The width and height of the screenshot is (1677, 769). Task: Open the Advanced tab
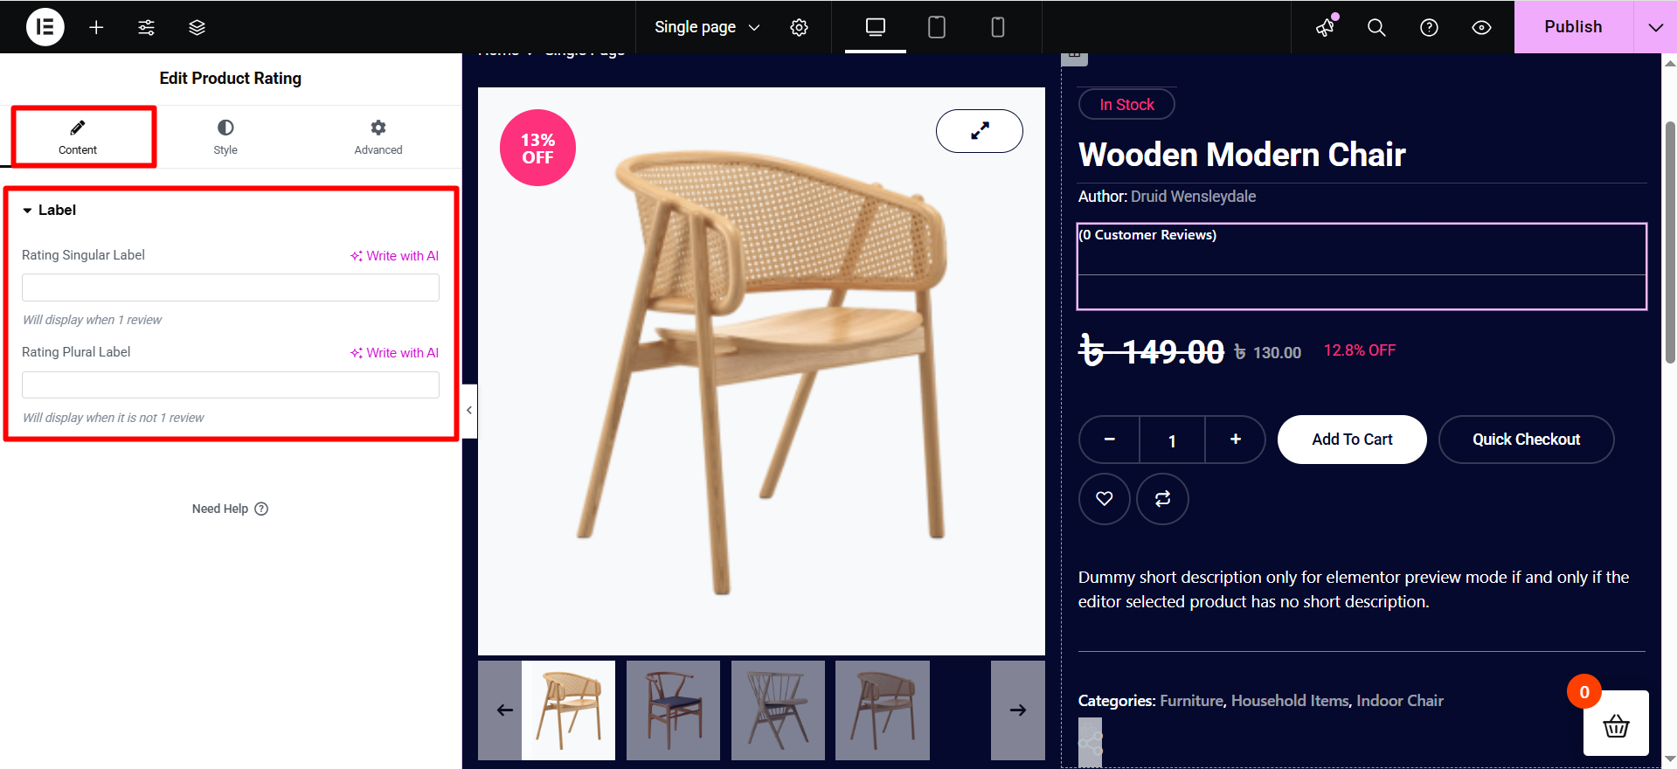click(378, 137)
